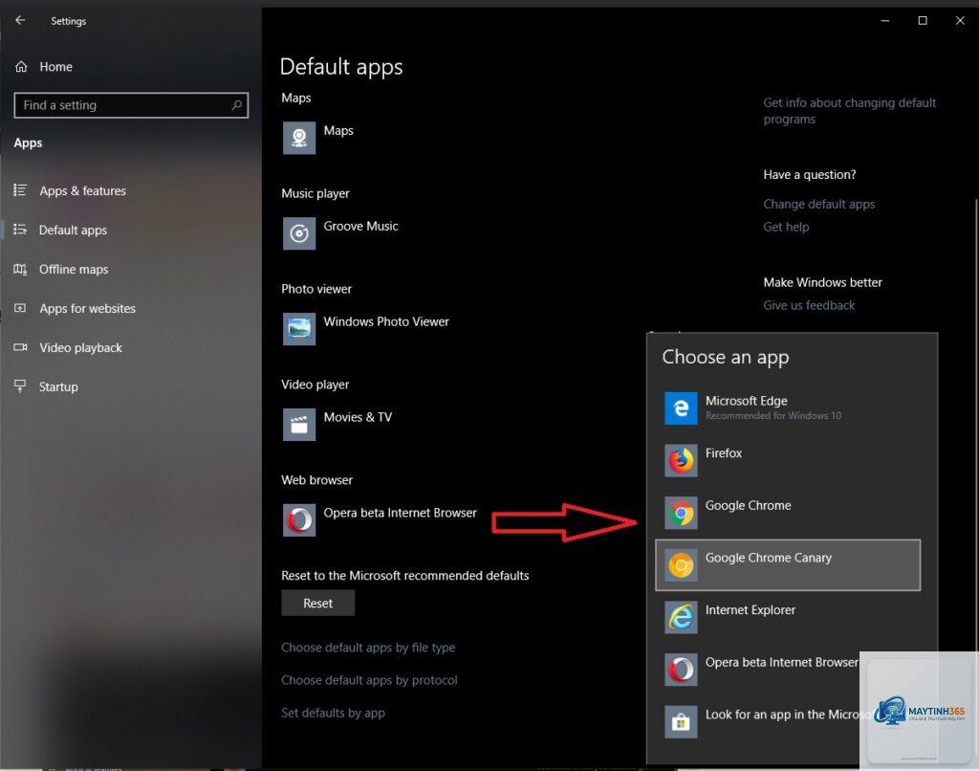Open Get info about changing default programs
Screen dimensions: 979x771
[849, 111]
